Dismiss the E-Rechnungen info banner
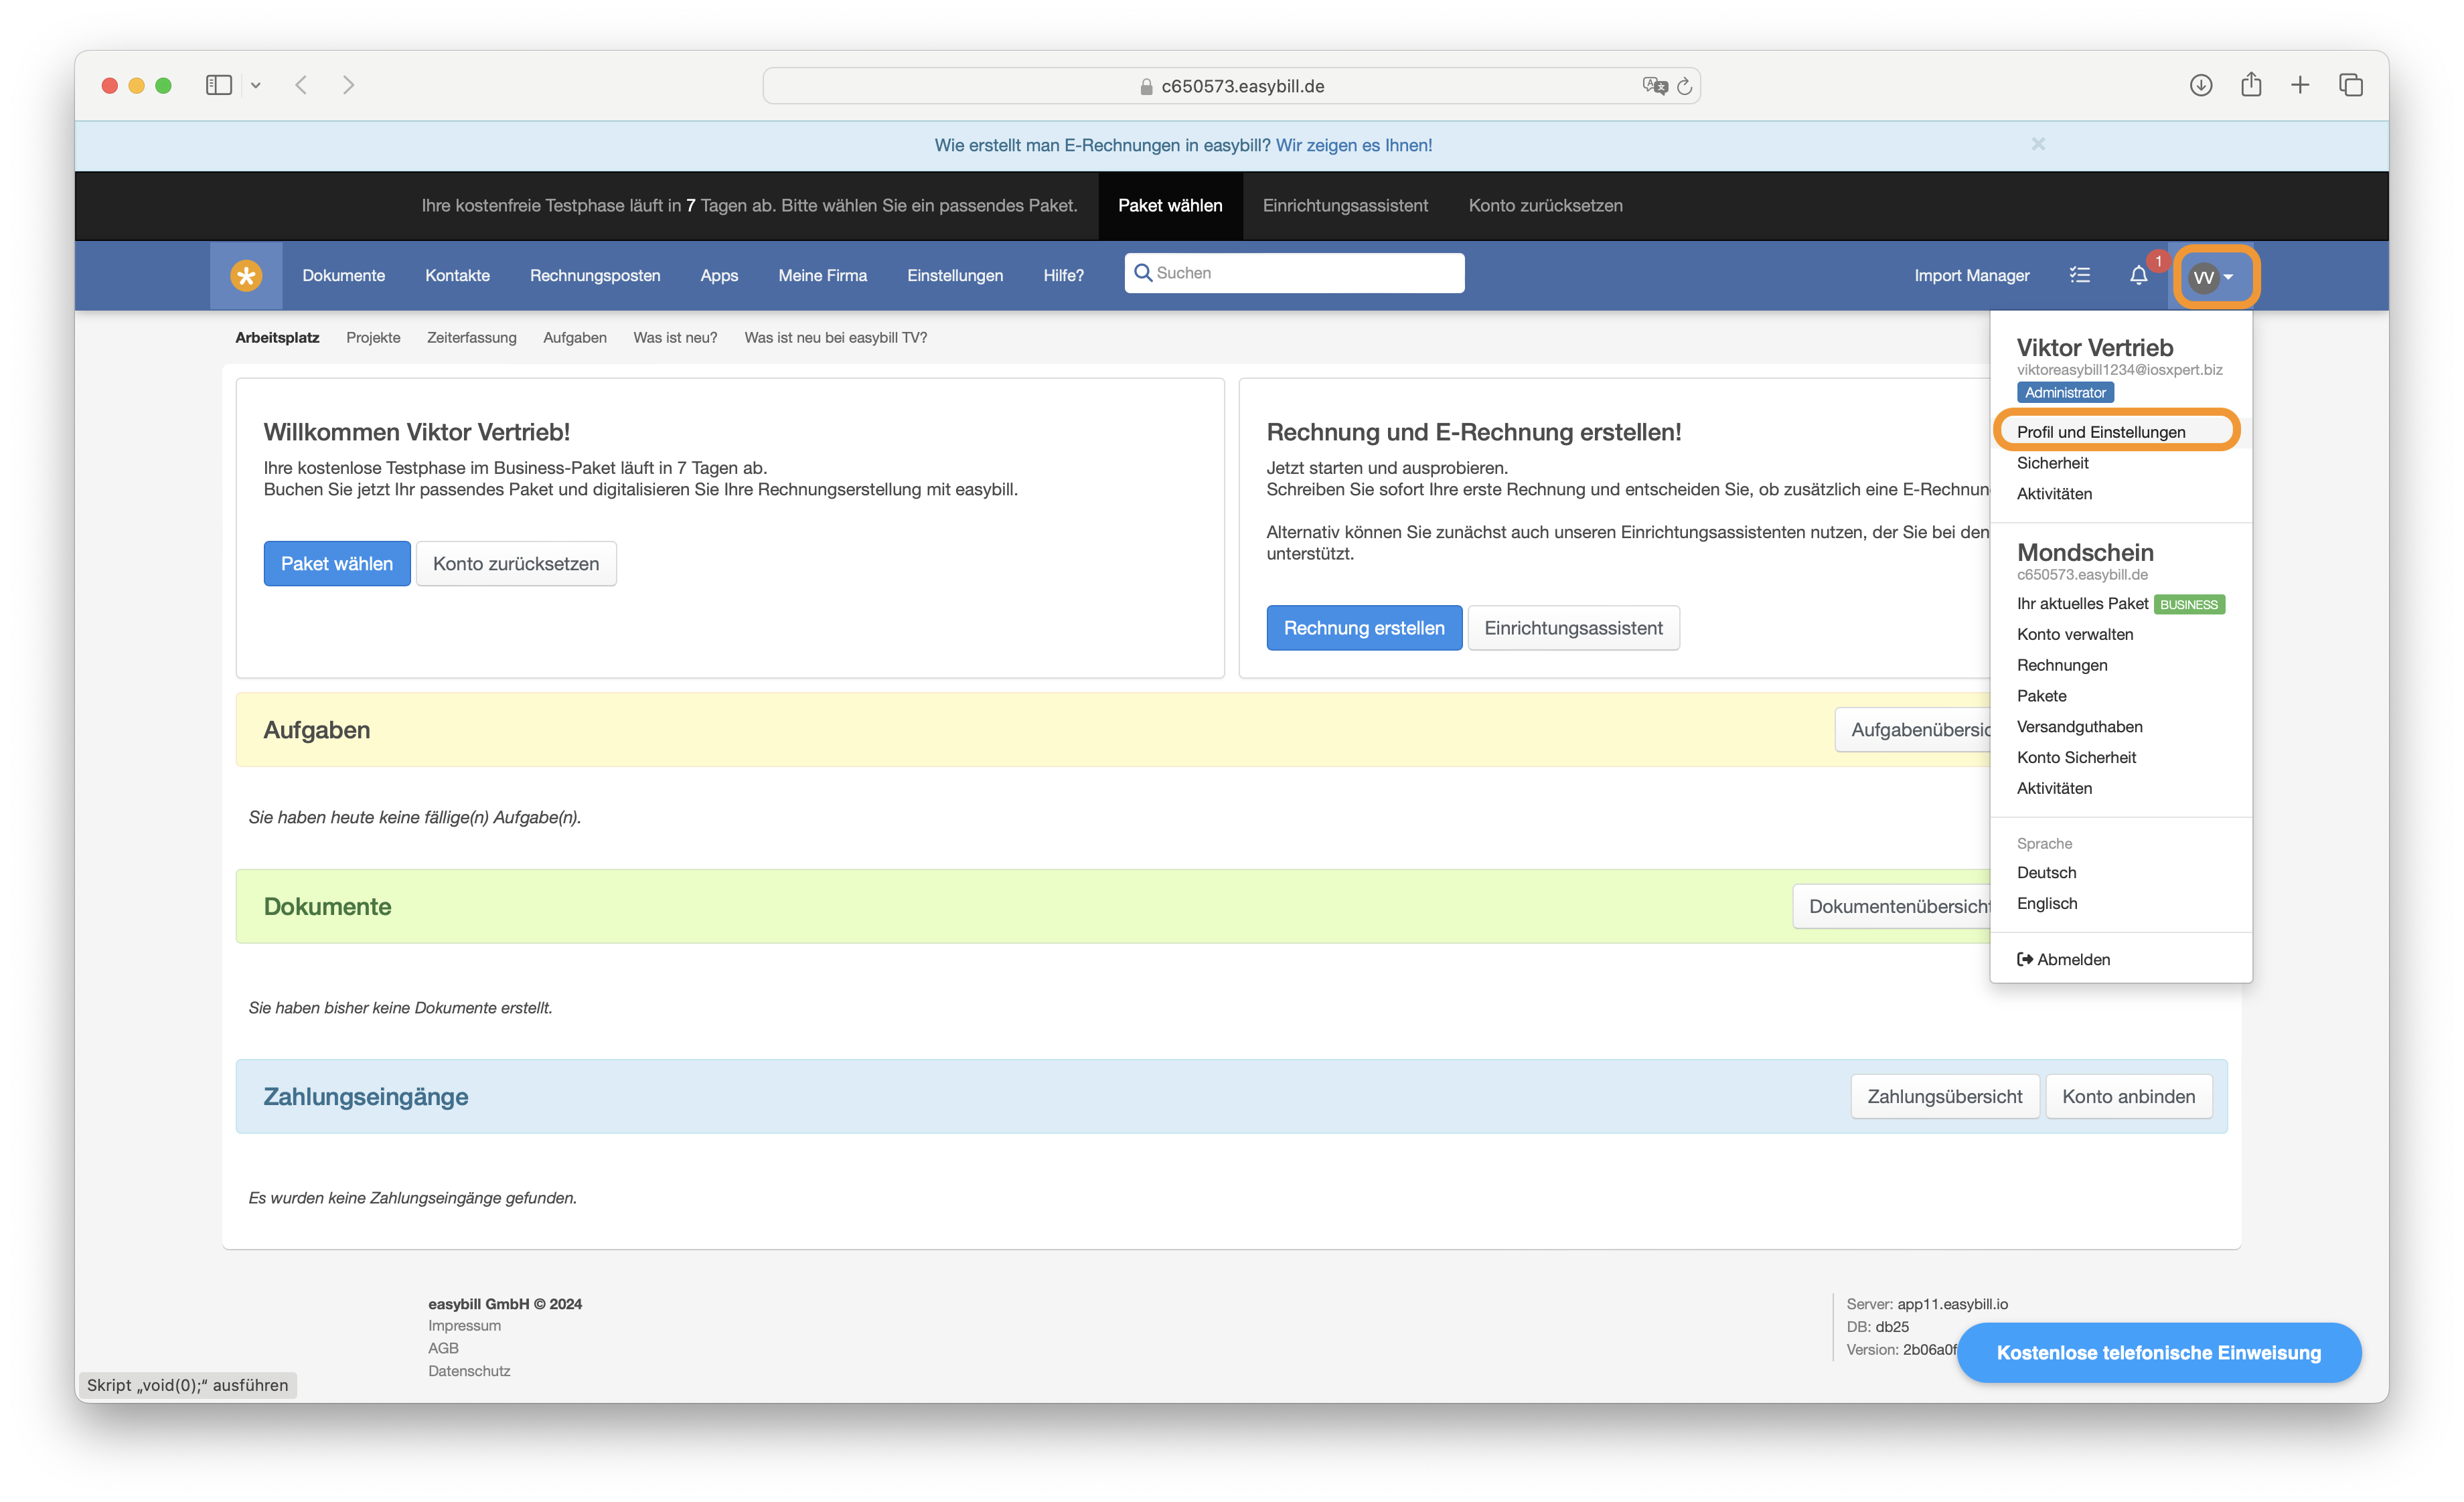Screen dimensions: 2464x1502 tap(2038, 144)
